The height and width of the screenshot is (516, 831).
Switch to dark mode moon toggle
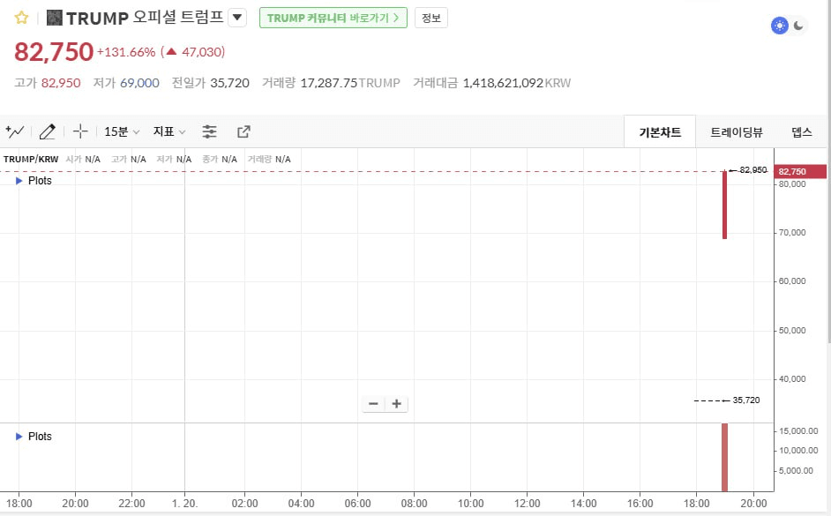[799, 26]
